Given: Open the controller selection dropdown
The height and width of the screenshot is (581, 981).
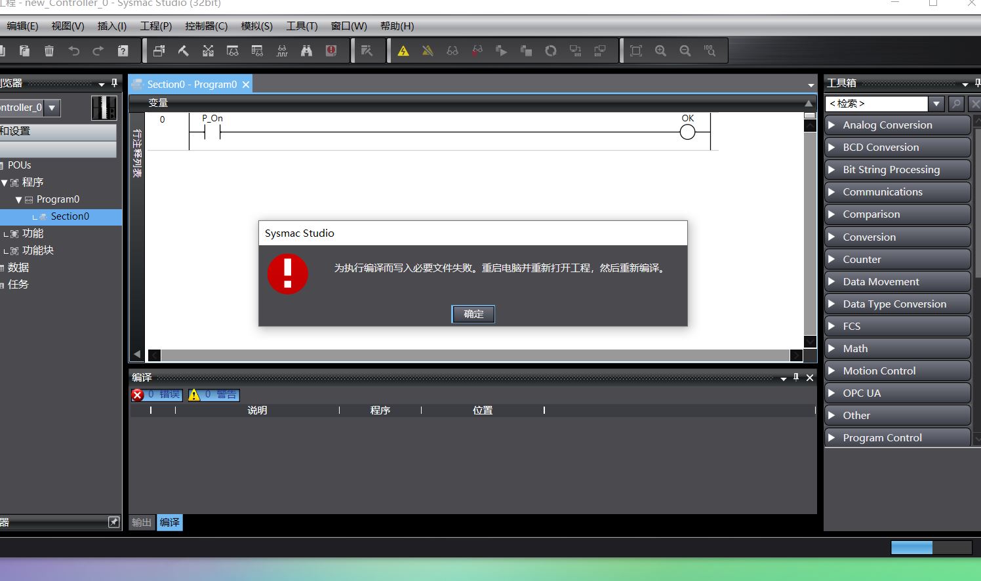Looking at the screenshot, I should pyautogui.click(x=52, y=108).
